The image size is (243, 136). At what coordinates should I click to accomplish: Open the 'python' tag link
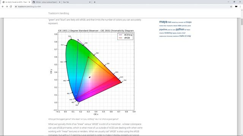pos(180,29)
